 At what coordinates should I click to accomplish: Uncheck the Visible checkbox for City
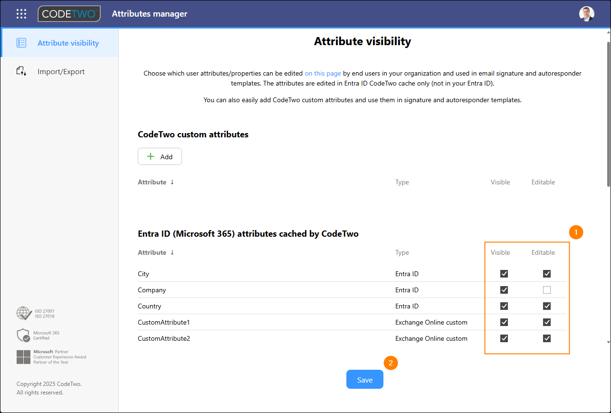coord(504,274)
